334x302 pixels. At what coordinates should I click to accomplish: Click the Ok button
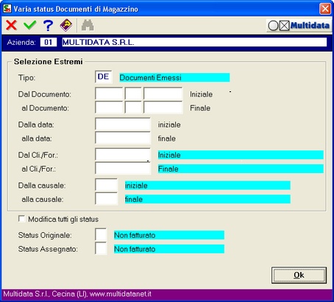(x=299, y=275)
